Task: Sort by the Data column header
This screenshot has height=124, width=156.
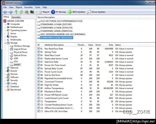Action: [x=111, y=45]
